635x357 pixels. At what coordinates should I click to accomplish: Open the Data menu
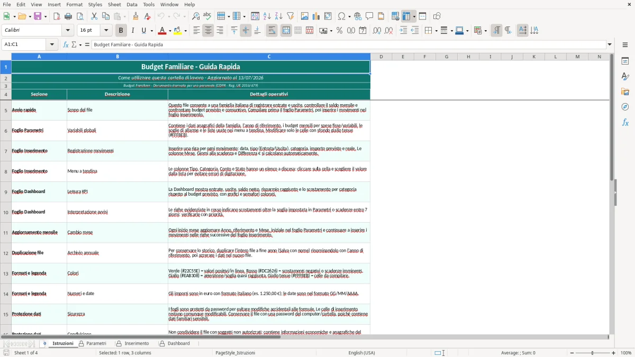click(x=132, y=4)
